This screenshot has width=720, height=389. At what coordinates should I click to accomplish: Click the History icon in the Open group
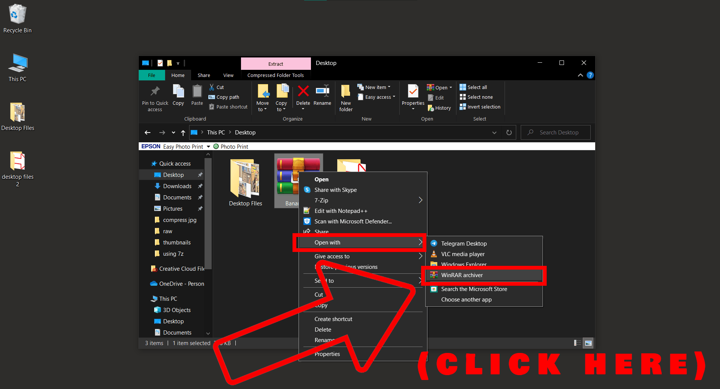439,108
